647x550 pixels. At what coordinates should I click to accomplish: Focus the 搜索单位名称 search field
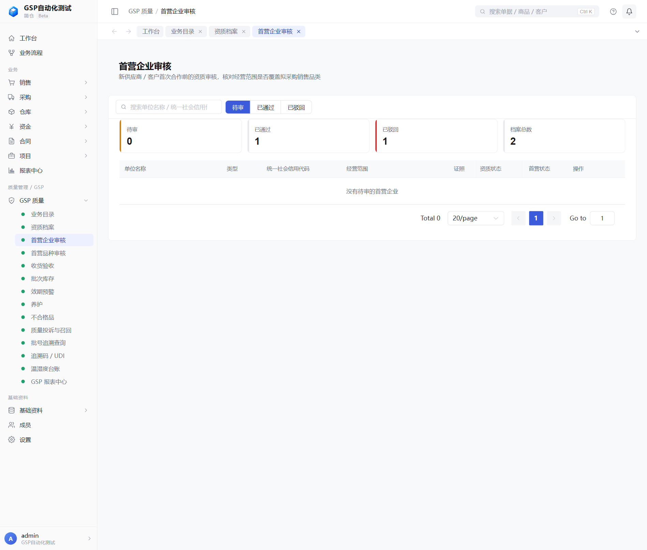click(169, 107)
